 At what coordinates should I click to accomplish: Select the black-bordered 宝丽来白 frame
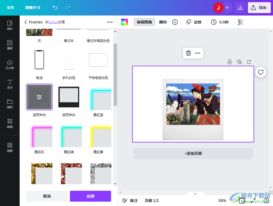click(69, 97)
